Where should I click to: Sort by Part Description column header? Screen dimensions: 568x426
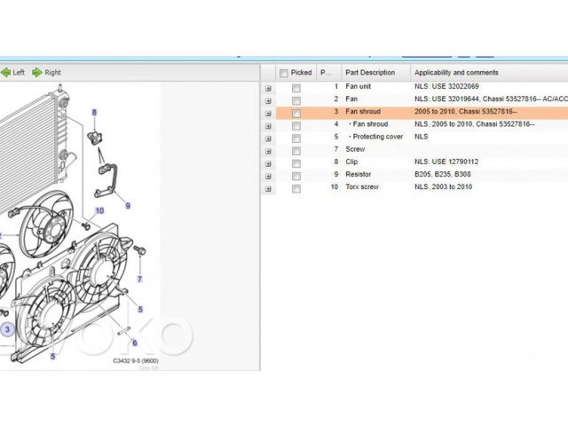[x=371, y=73]
